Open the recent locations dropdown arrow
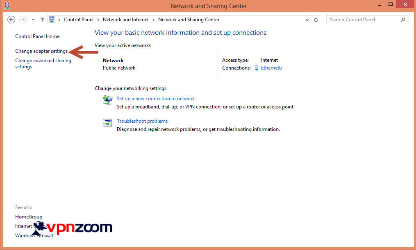Screen dimensions: 416x250 (x=33, y=20)
